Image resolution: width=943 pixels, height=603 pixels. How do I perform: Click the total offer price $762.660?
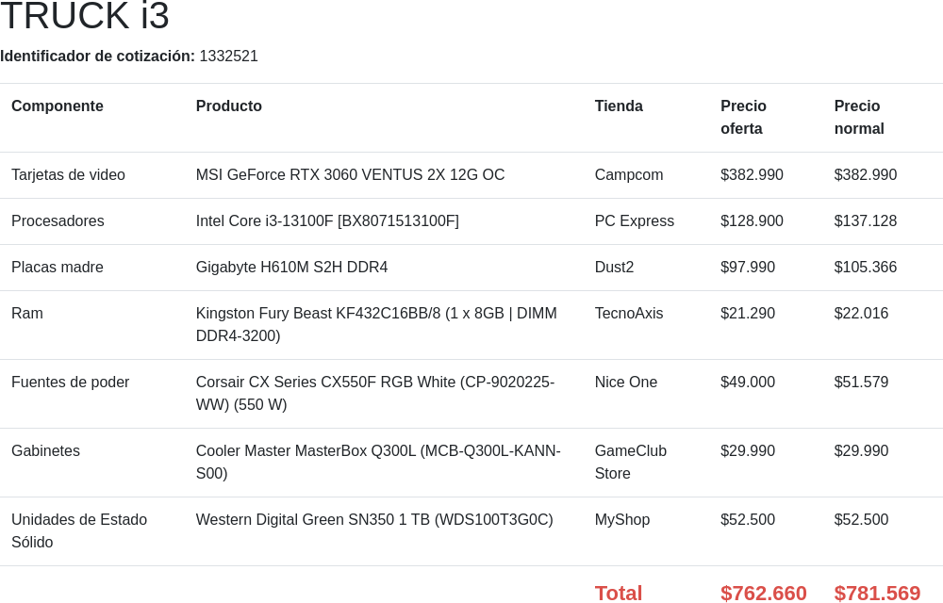click(x=763, y=593)
